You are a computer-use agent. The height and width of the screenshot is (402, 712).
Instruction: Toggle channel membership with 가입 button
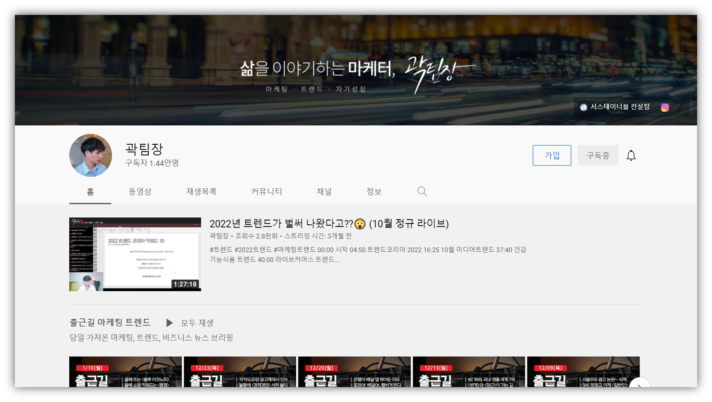pos(552,155)
